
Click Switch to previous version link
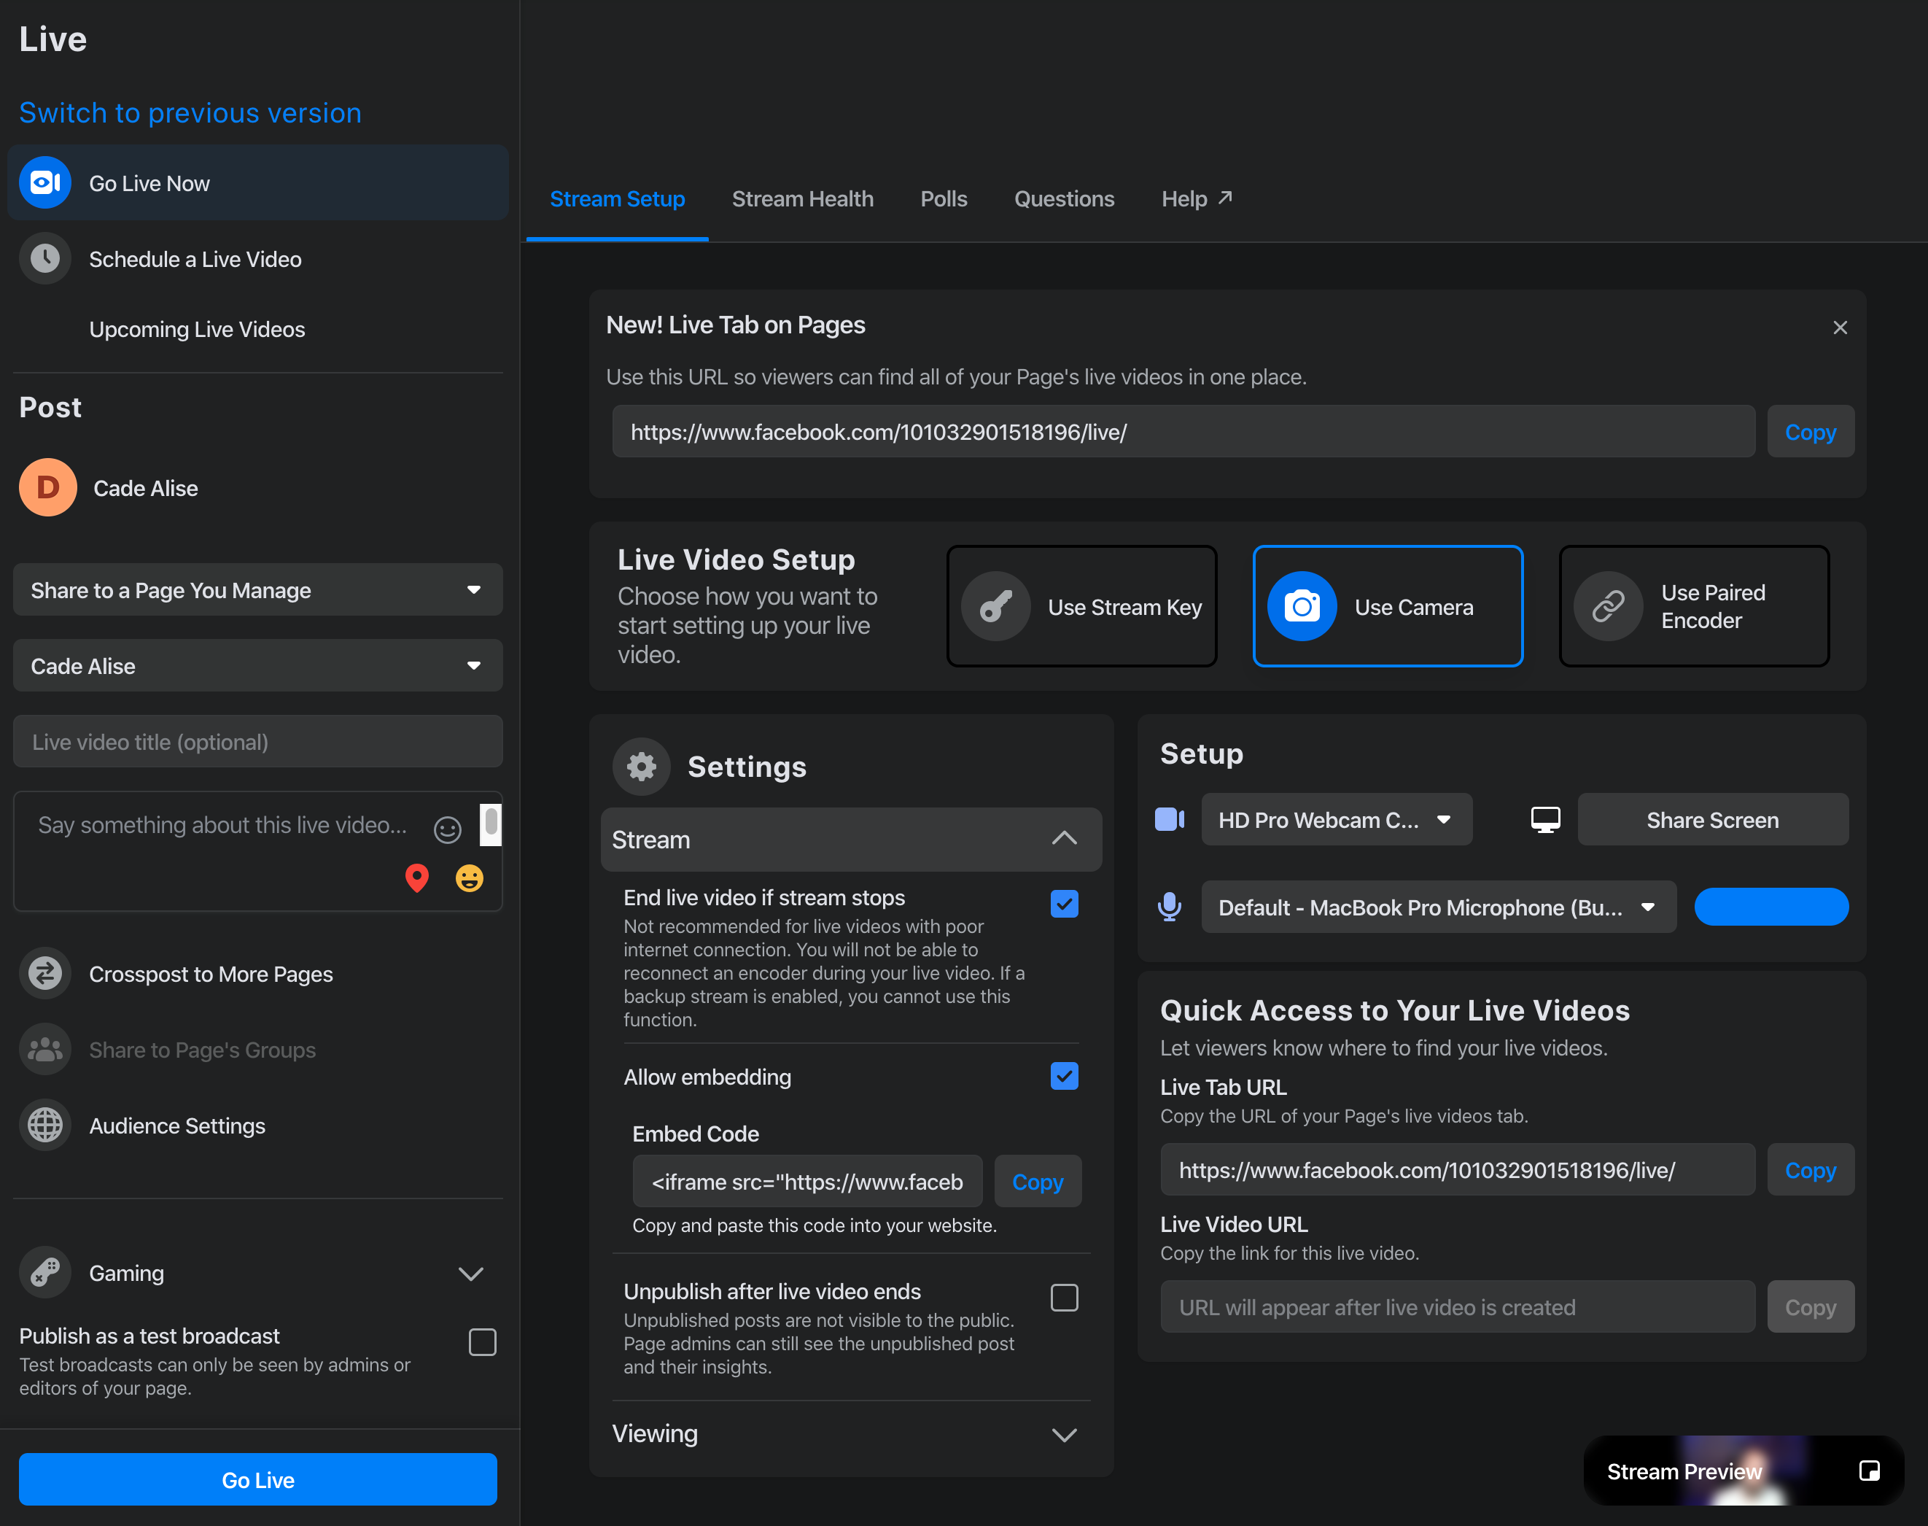(x=190, y=114)
